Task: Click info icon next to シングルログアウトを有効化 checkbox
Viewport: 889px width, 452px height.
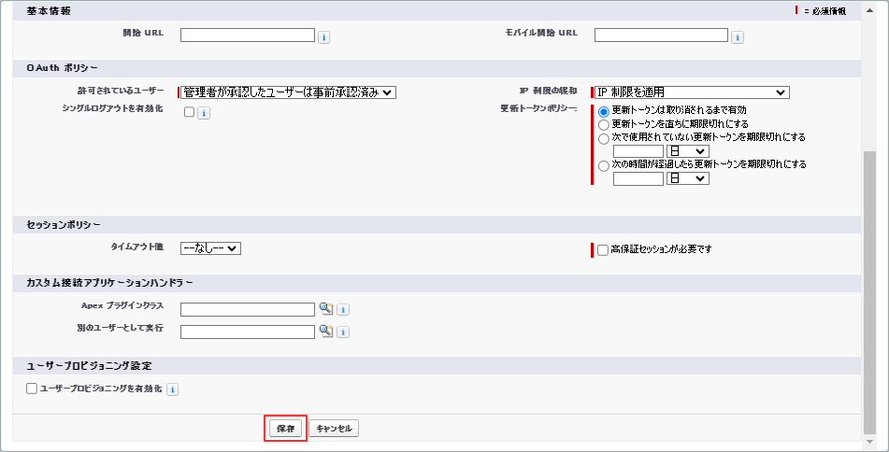Action: tap(204, 113)
